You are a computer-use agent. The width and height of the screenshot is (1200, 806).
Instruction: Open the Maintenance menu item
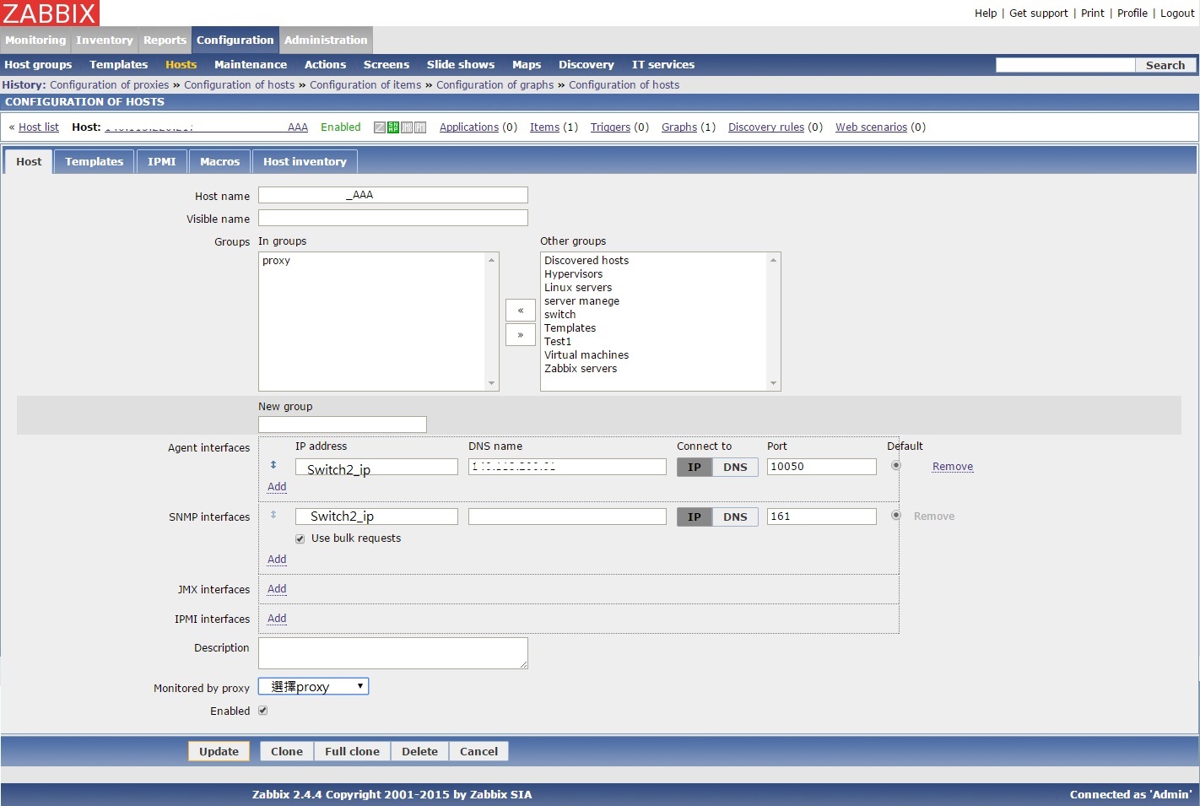[250, 65]
